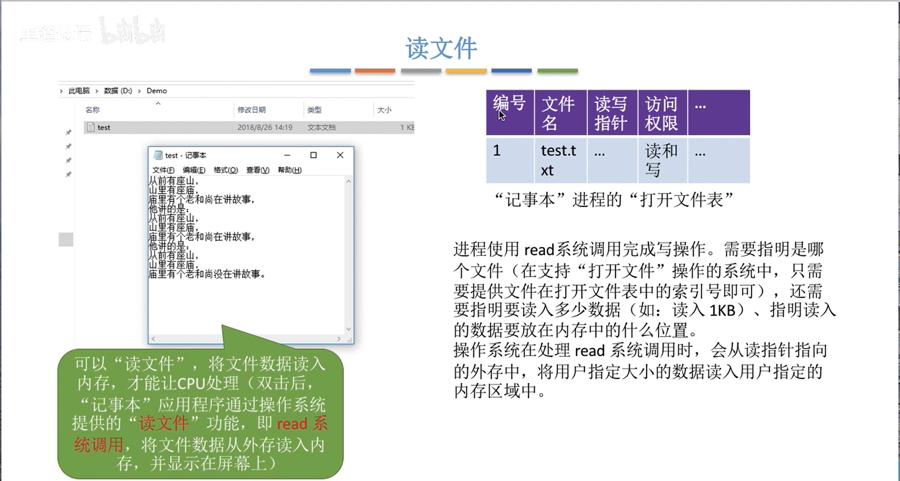Image resolution: width=900 pixels, height=481 pixels.
Task: Select the test file row in Explorer
Action: point(249,127)
